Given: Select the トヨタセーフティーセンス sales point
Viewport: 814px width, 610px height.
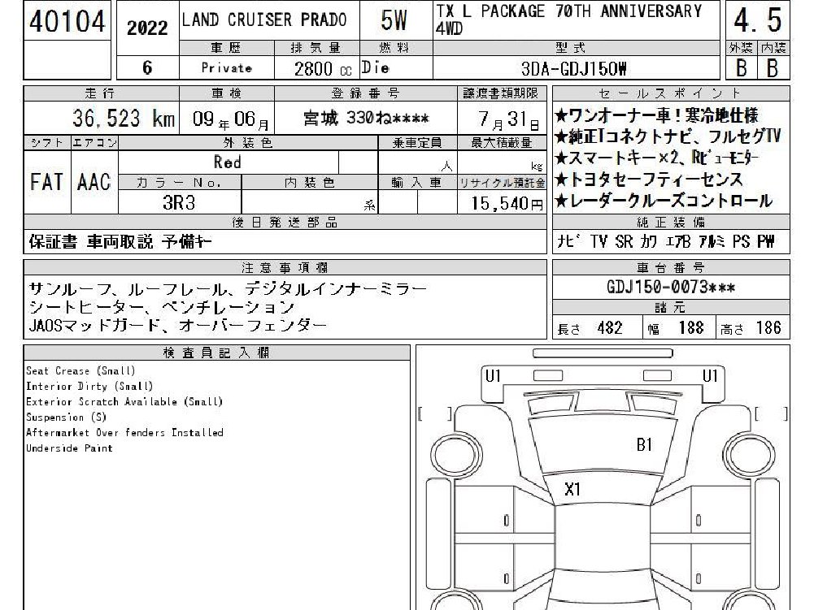Looking at the screenshot, I should (x=648, y=180).
